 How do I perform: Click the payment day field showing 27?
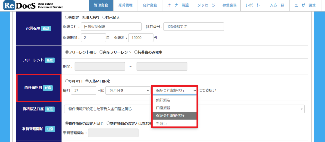point(83,91)
